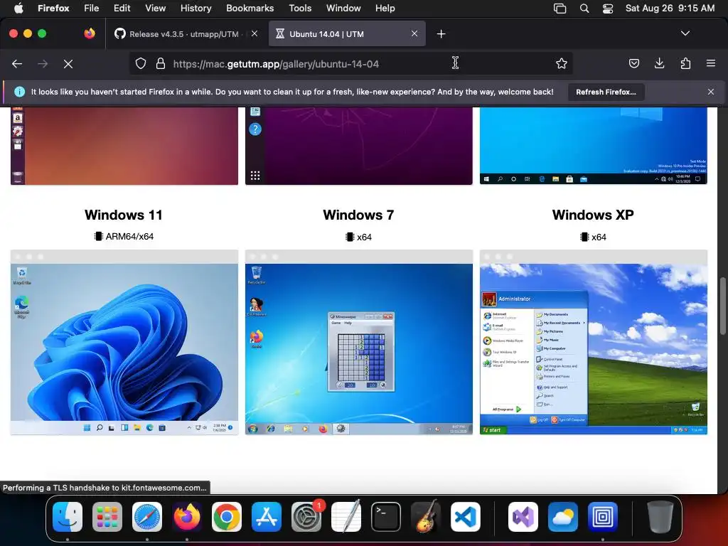Open Spotlight search in the menu bar
Screen dimensions: 728x546
(x=584, y=9)
